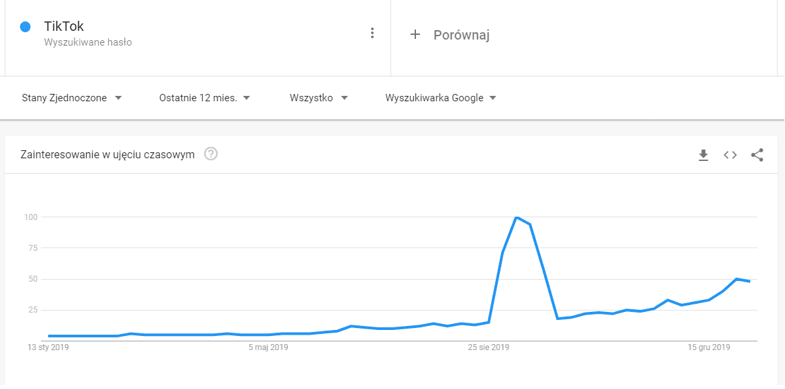The image size is (785, 389).
Task: Expand the Ostatnie 12 mies. time range
Action: (x=205, y=98)
